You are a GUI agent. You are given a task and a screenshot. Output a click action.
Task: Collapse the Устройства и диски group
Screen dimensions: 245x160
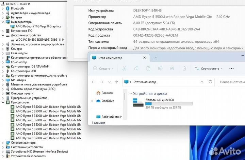pyautogui.click(x=131, y=94)
